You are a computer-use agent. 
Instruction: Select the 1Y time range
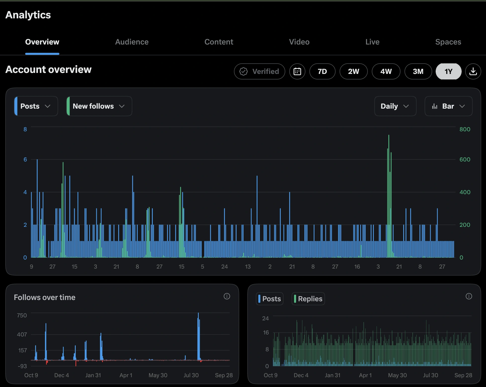(449, 71)
